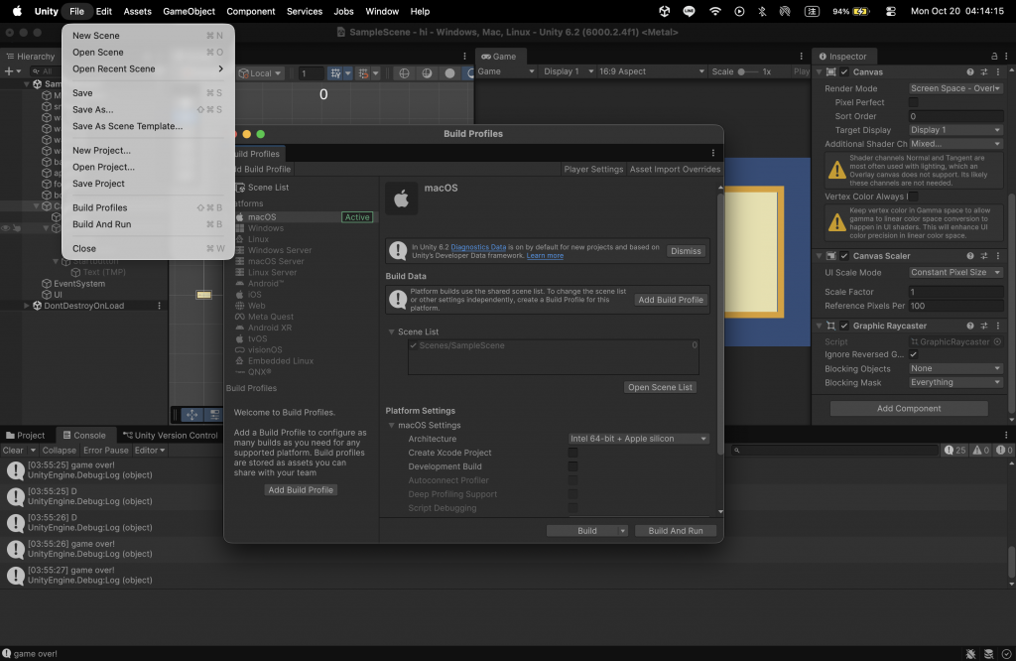Open Canvas component kebab menu

[998, 71]
